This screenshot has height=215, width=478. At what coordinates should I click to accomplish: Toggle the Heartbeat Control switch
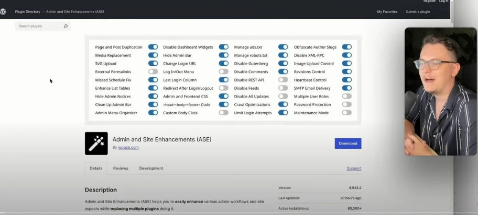(346, 80)
